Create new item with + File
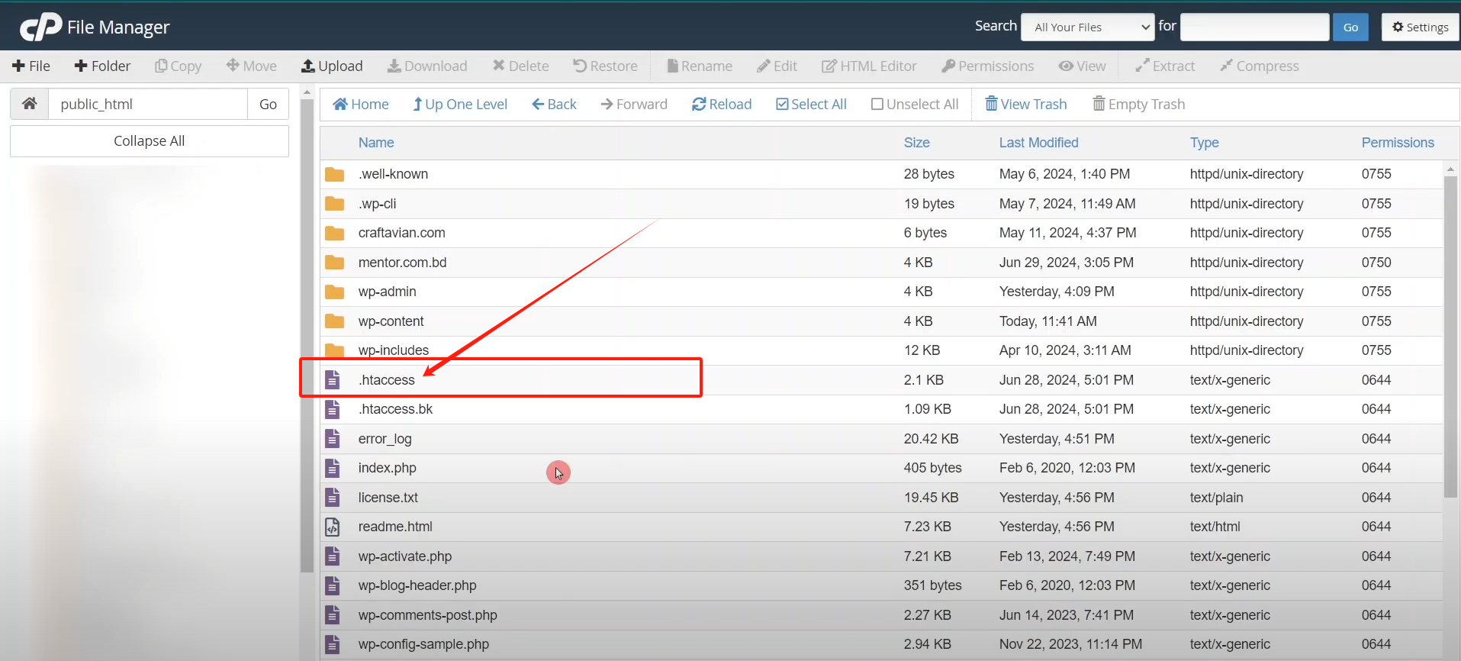1461x661 pixels. (31, 66)
